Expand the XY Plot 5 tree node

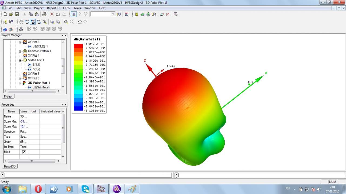pos(20,74)
